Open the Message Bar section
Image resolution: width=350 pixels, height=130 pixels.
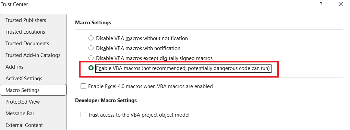[x=33, y=113]
